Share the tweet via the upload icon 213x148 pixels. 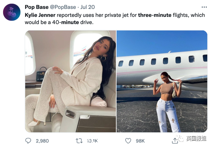[175, 141]
